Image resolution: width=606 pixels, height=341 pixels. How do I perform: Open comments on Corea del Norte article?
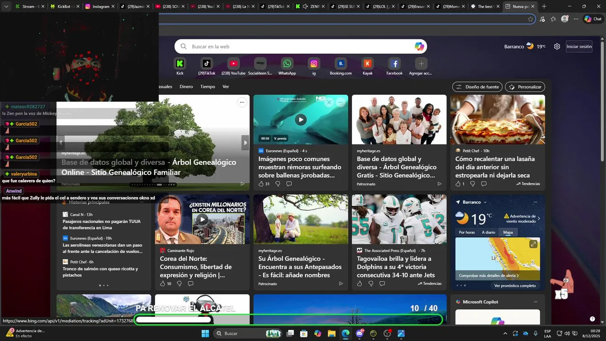coord(190,284)
